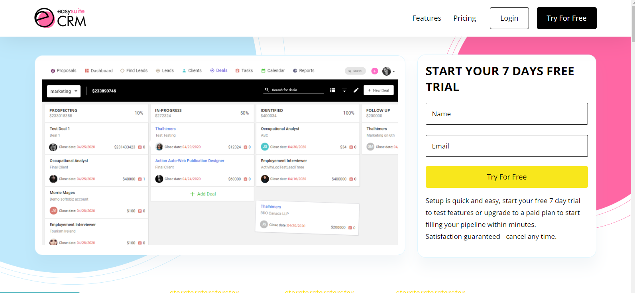
Task: Select the Deals tab
Action: click(x=219, y=70)
